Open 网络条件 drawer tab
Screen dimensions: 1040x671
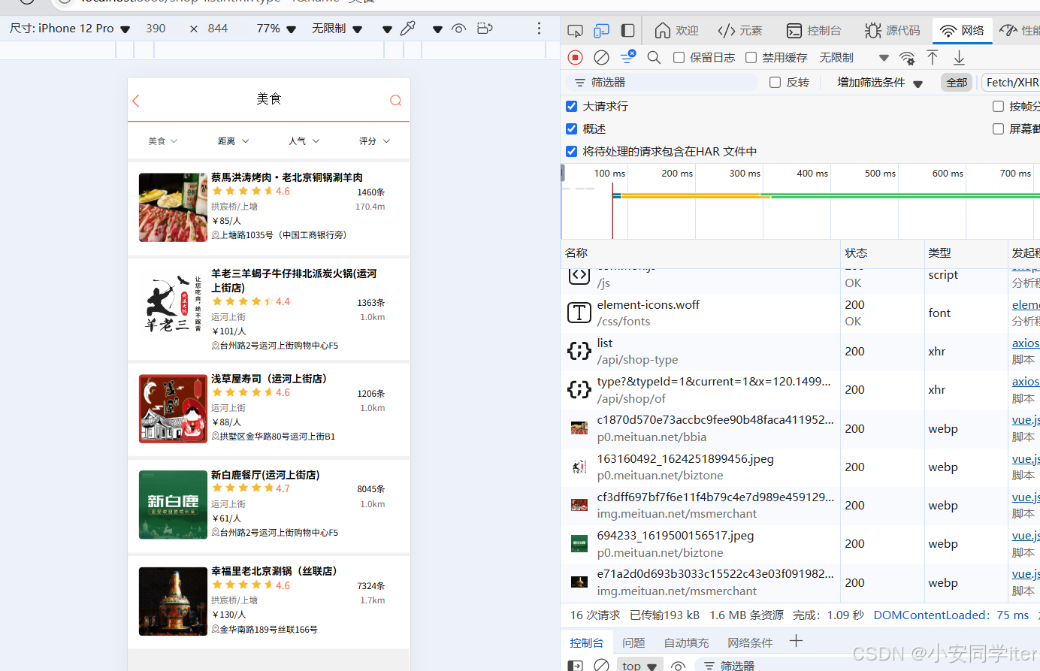(x=750, y=642)
